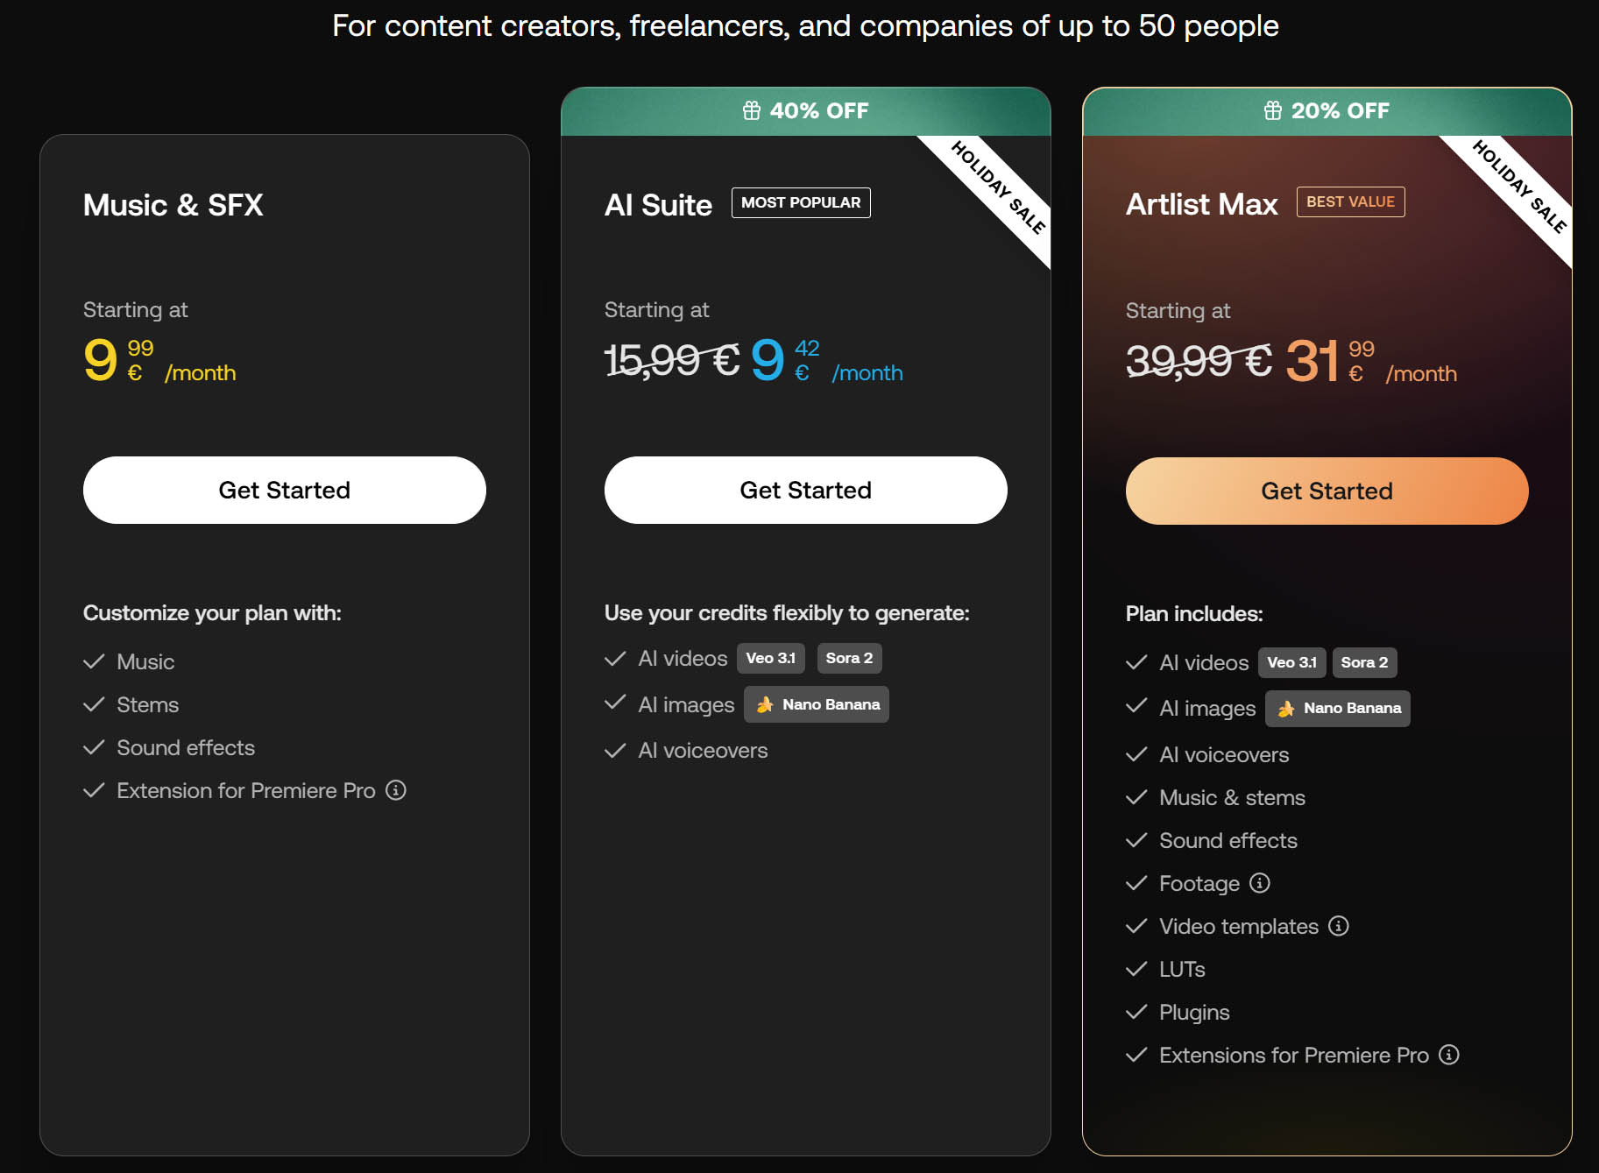Screen dimensions: 1599x1173
Task: Click info icon for Extensions for Premiere Pro
Action: pyautogui.click(x=1449, y=1055)
